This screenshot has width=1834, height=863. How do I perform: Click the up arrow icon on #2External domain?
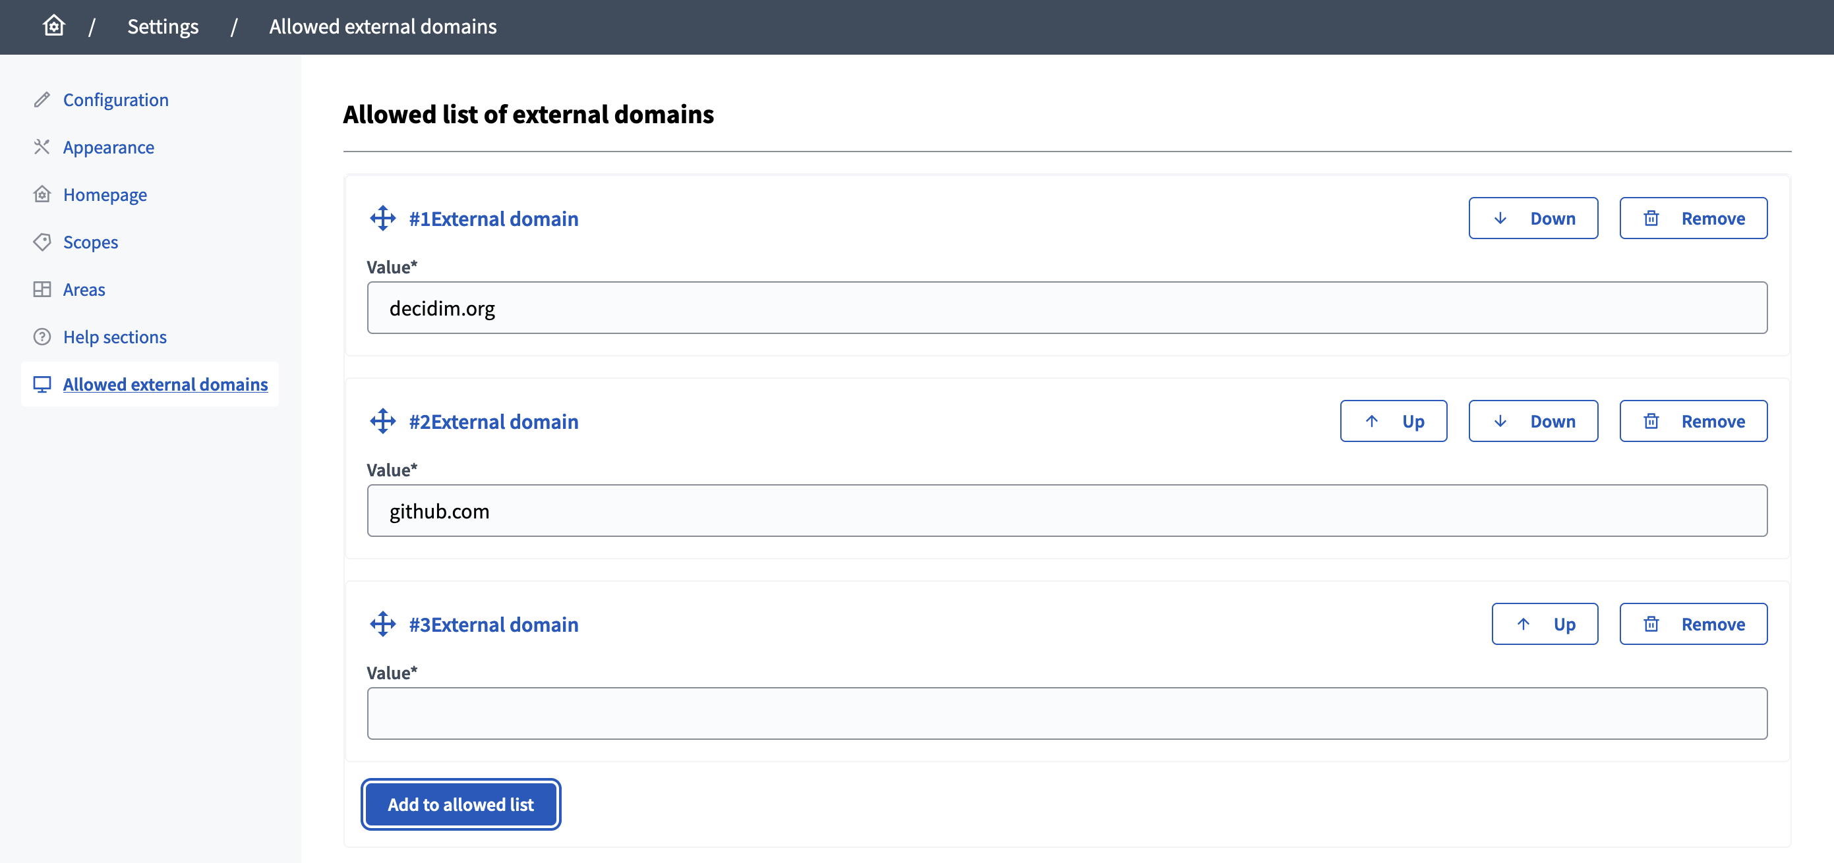coord(1371,420)
